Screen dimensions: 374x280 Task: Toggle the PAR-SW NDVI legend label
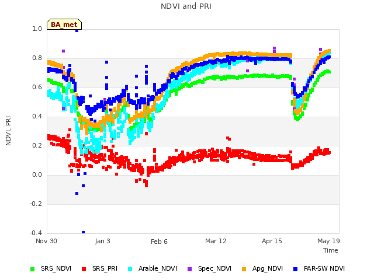[x=324, y=268]
